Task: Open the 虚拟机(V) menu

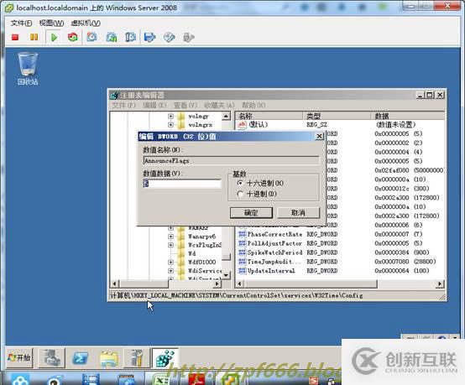Action: tap(86, 23)
